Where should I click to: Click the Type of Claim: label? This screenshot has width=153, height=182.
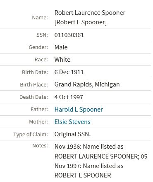(x=31, y=134)
